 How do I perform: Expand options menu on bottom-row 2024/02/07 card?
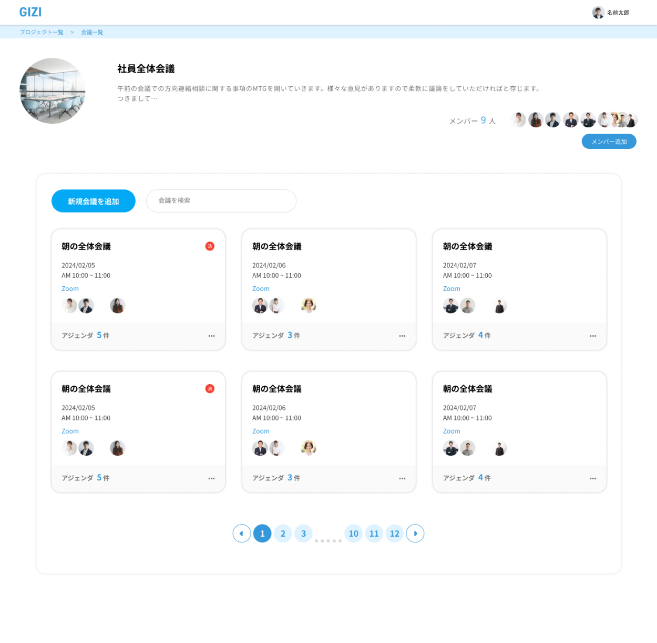(x=593, y=478)
